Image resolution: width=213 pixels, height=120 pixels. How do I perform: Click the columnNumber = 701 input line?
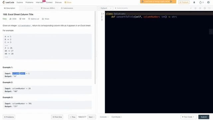tap(18, 104)
